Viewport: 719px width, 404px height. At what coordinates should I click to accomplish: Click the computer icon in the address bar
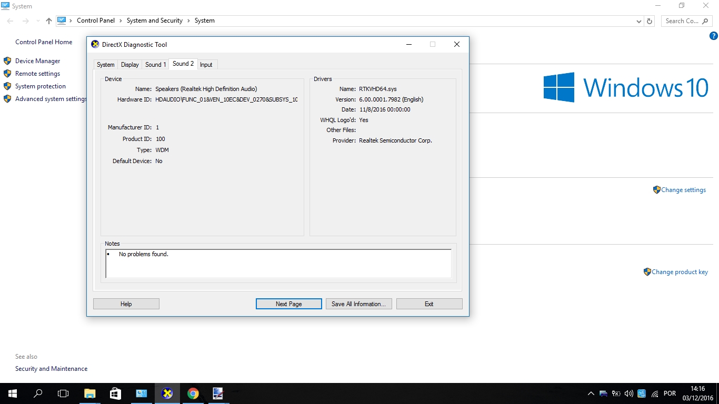pyautogui.click(x=62, y=21)
